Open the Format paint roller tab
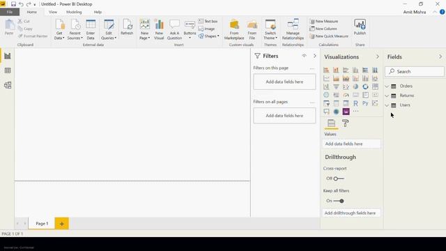The width and height of the screenshot is (446, 251). tap(345, 123)
